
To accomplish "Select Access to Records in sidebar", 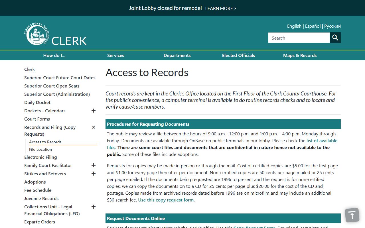I will pos(45,142).
